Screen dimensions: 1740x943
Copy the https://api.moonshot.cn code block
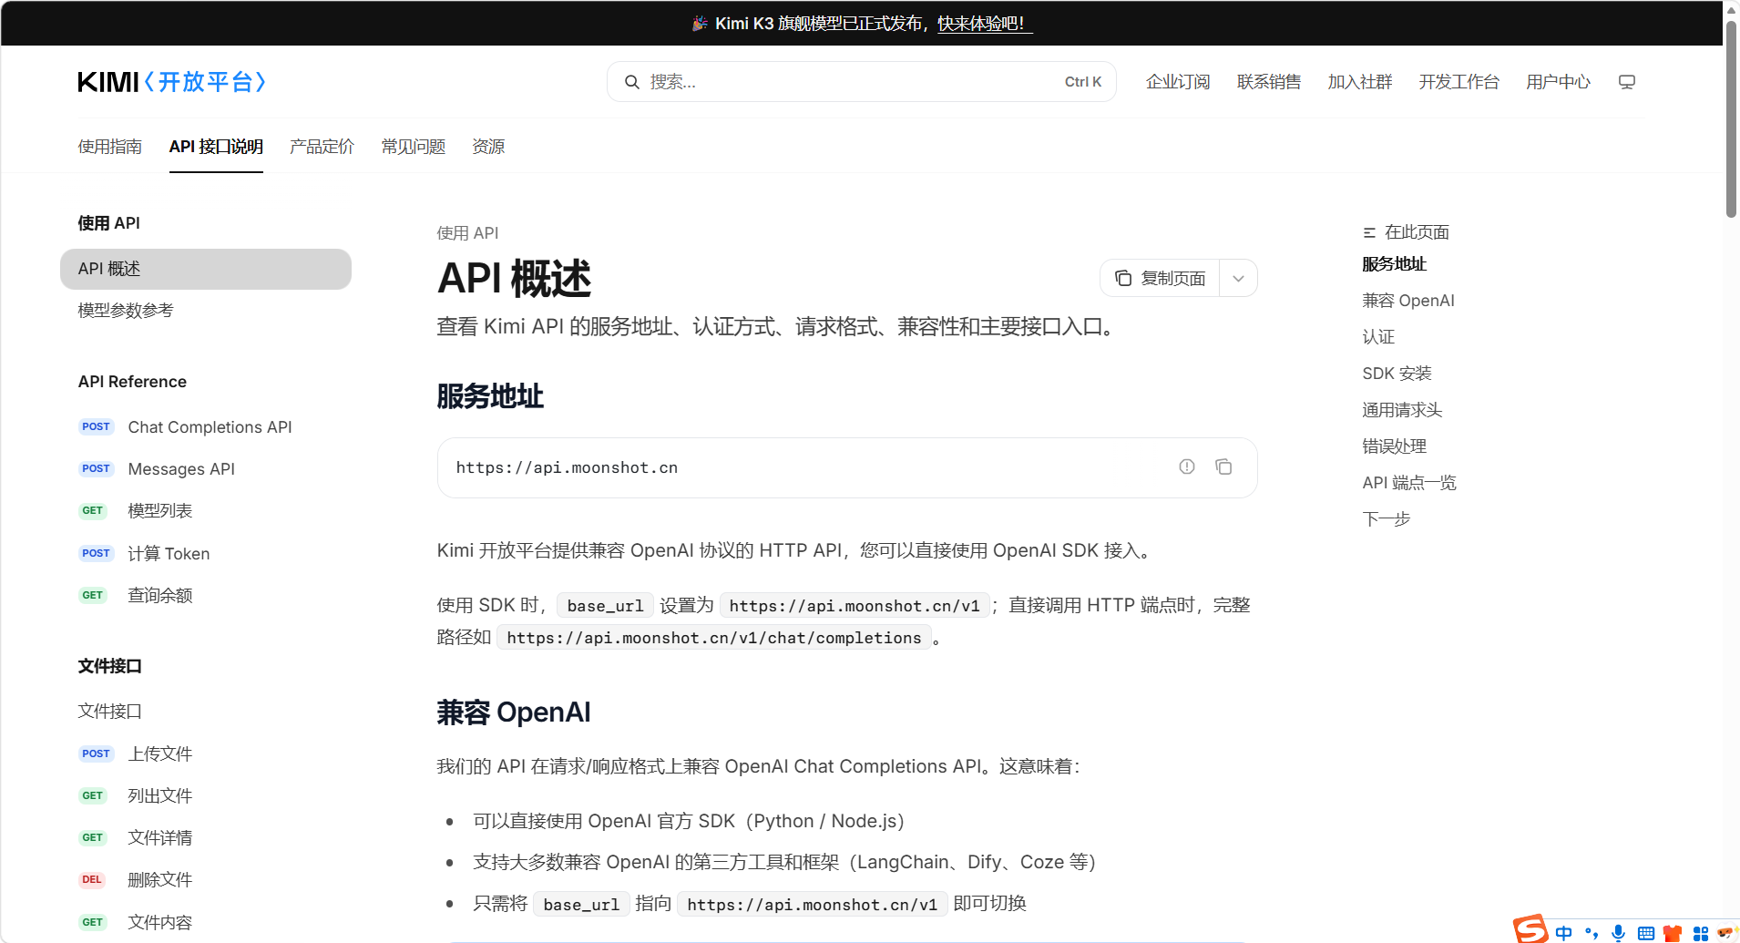tap(1223, 466)
